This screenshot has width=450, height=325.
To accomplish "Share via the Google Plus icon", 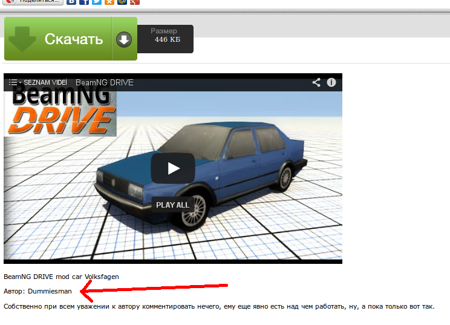I will pos(134,2).
